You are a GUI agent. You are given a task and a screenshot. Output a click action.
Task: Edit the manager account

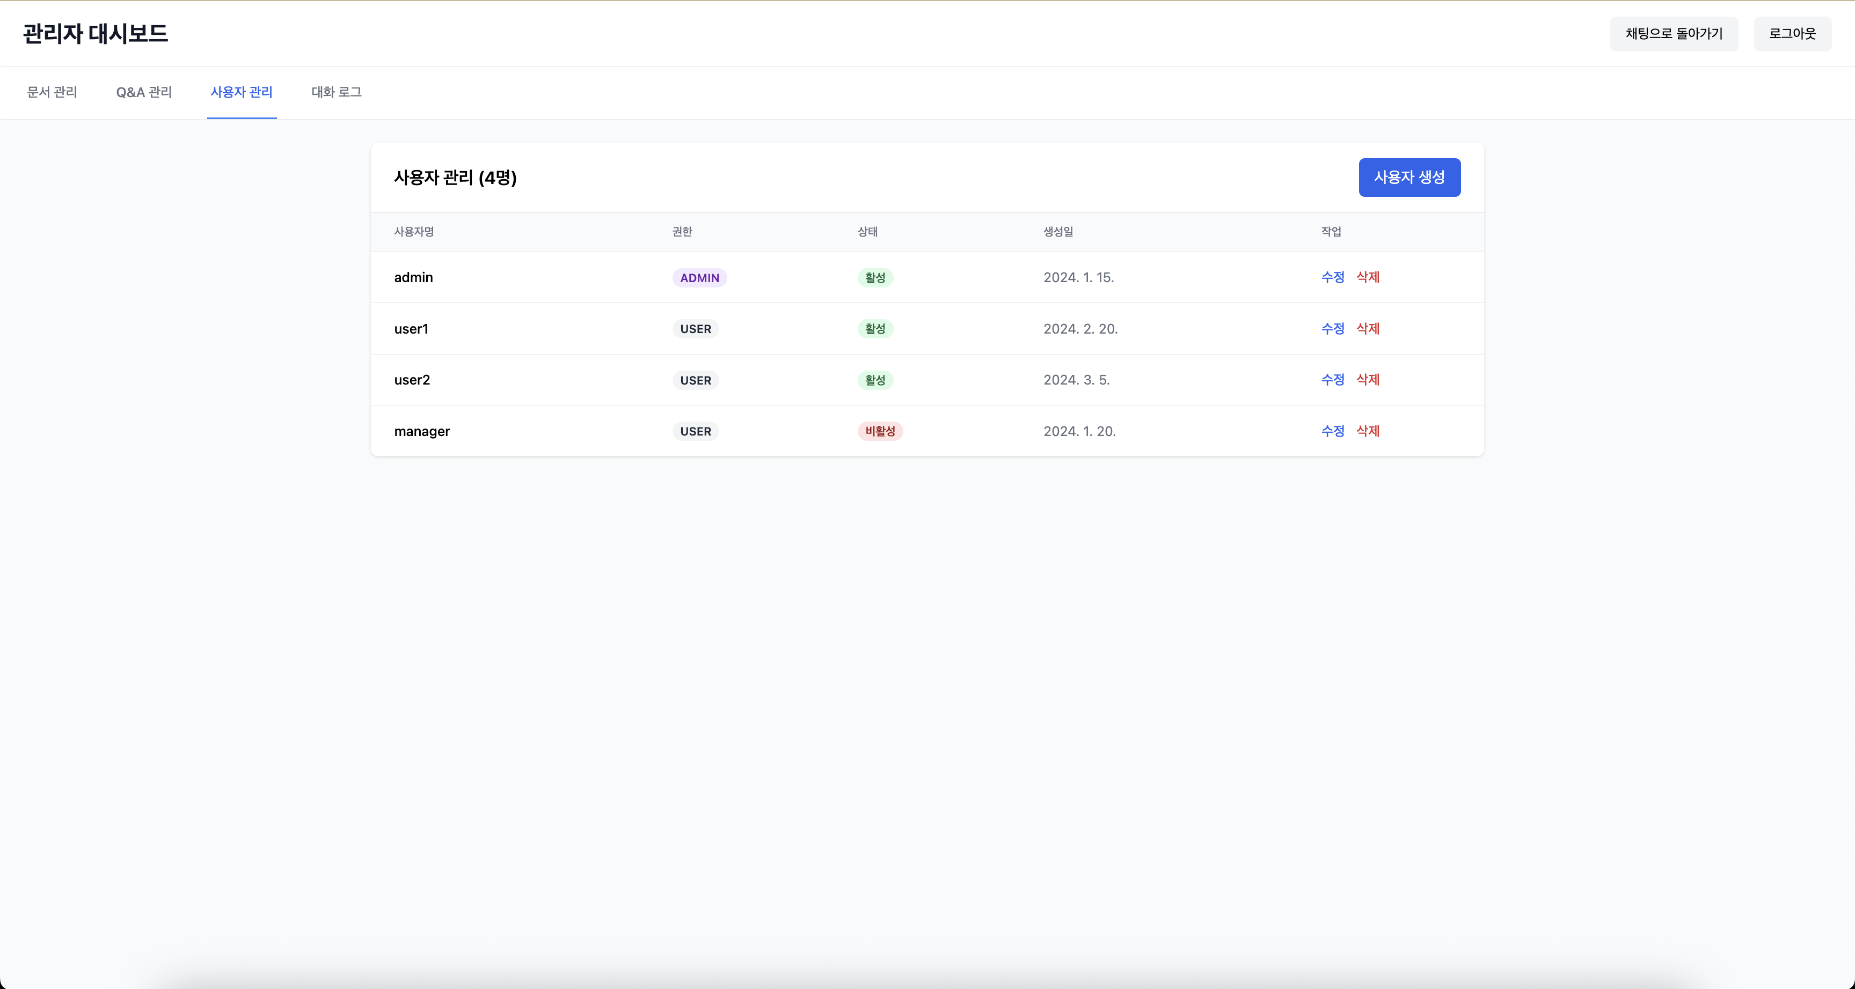1332,431
